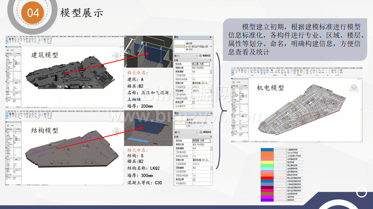Image resolution: width=373 pixels, height=209 pixels.
Task: Toggle 已附着底部 checkbox for S-商业-B2-LKQ2 wall
Action: pos(194,152)
